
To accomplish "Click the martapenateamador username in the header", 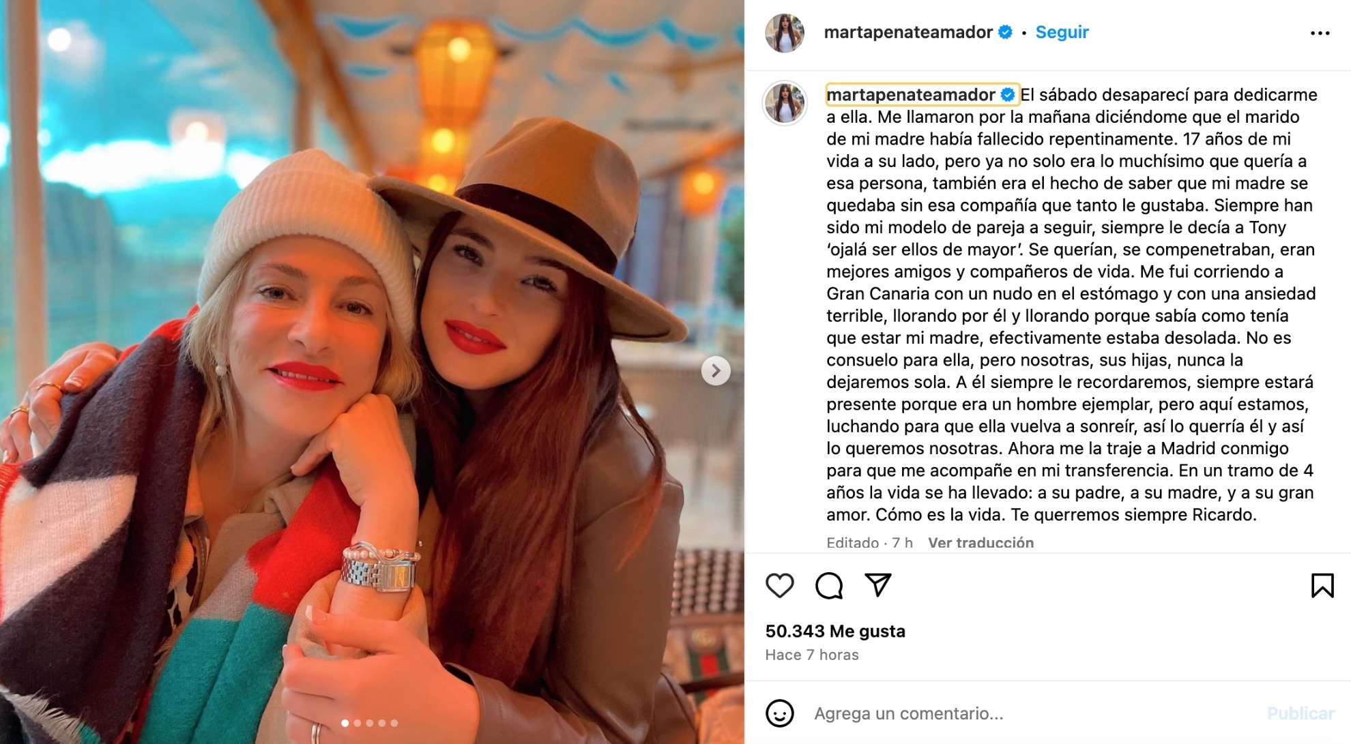I will tap(908, 32).
